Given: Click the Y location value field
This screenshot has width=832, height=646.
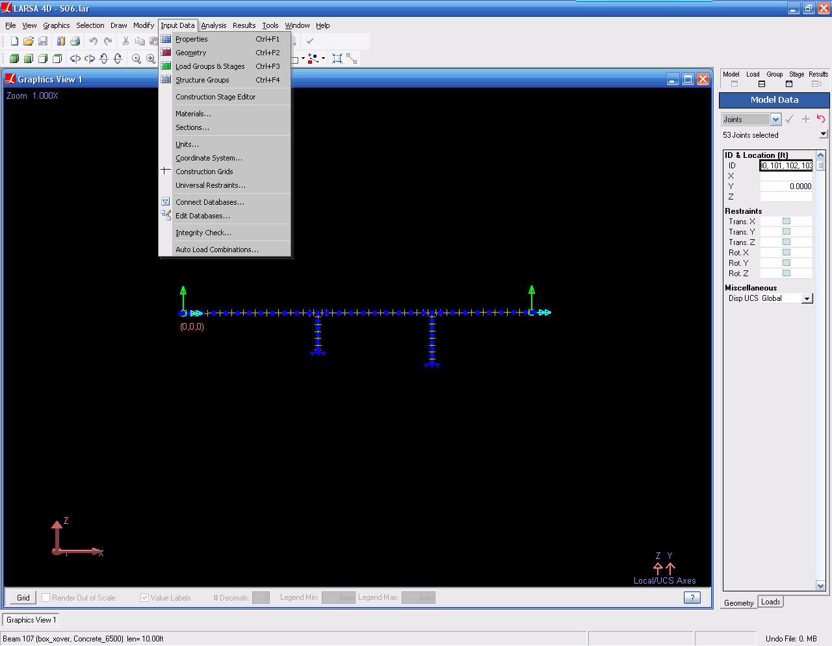Looking at the screenshot, I should 786,186.
